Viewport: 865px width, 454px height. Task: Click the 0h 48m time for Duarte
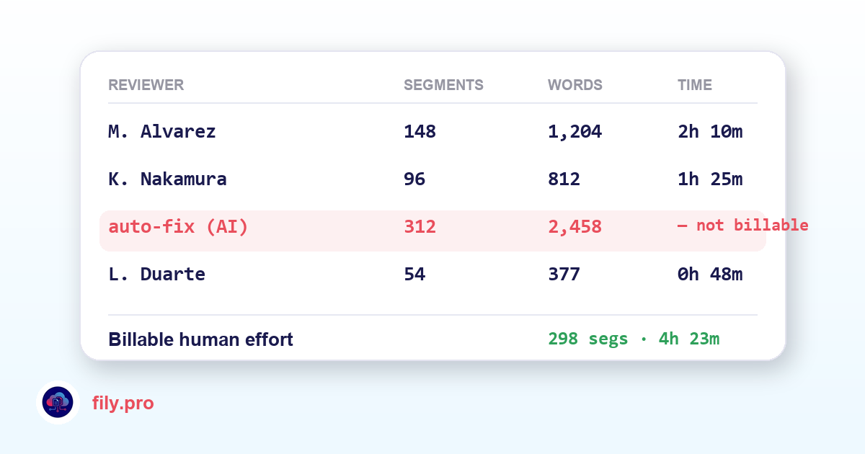click(x=710, y=275)
